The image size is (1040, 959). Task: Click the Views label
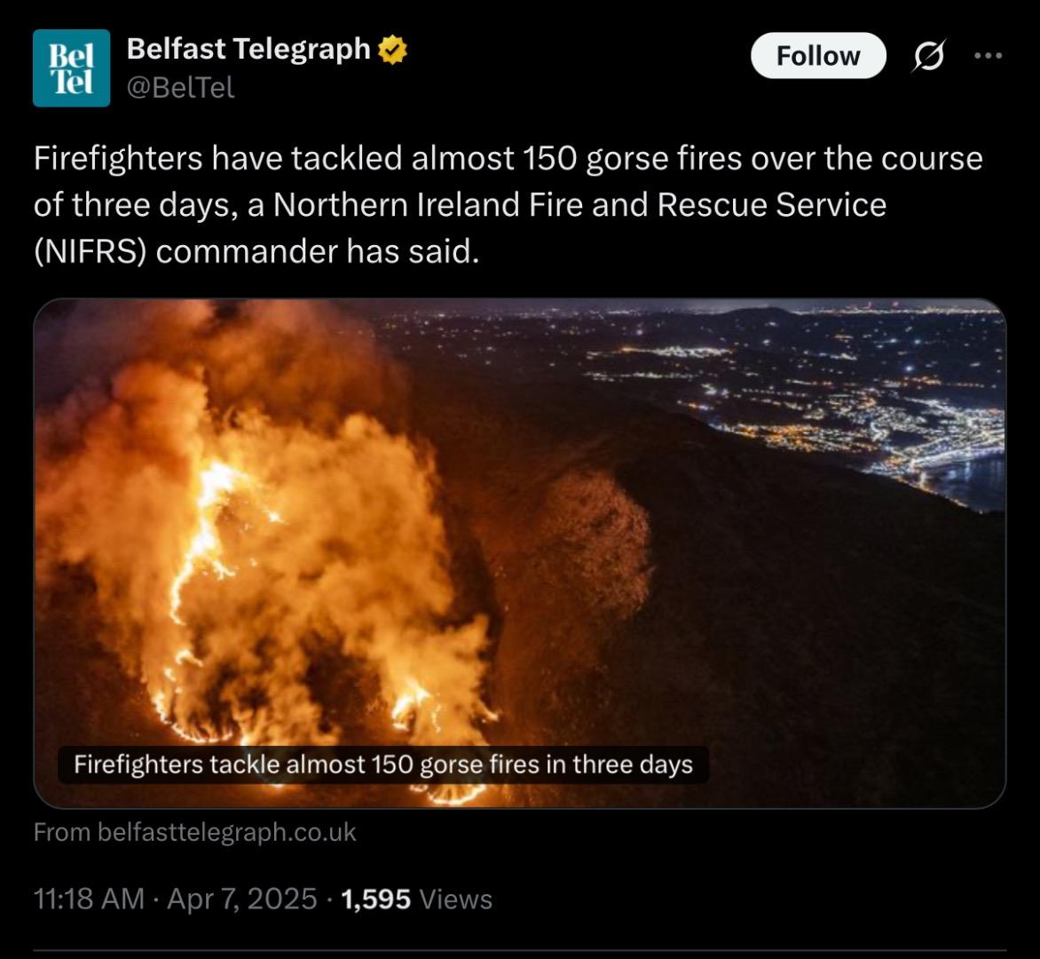tap(455, 900)
